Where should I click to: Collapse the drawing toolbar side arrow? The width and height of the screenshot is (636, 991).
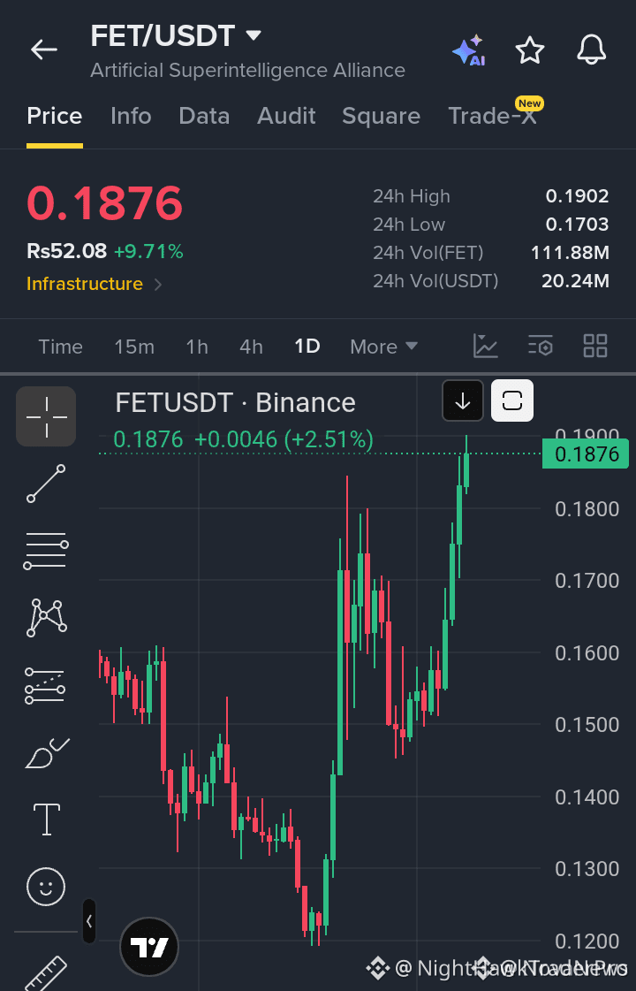point(89,921)
